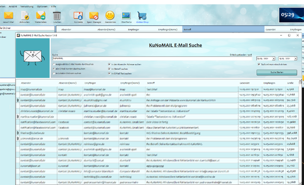
Task: Open the Hilfe menu
Action: (x=54, y=7)
